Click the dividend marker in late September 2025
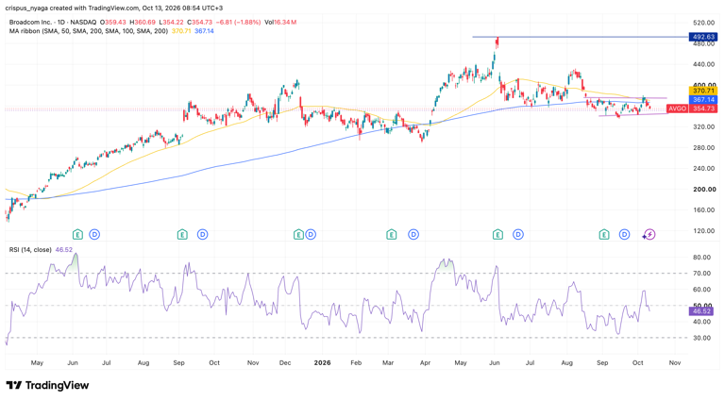Viewport: 725px width, 401px height. point(203,235)
